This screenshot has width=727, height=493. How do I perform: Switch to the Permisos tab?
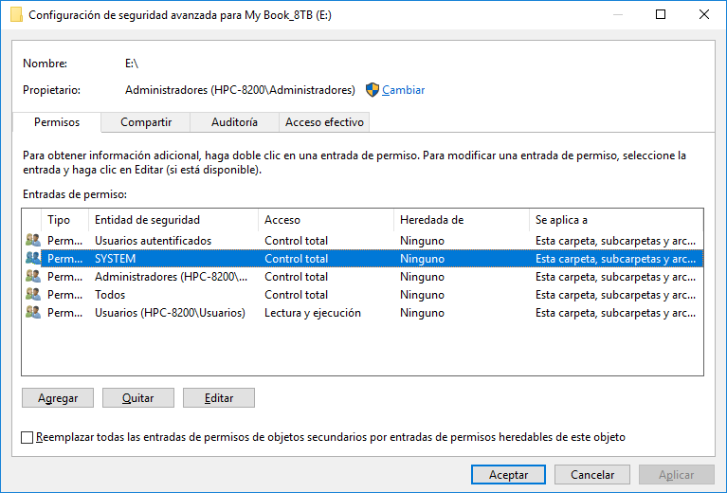57,122
